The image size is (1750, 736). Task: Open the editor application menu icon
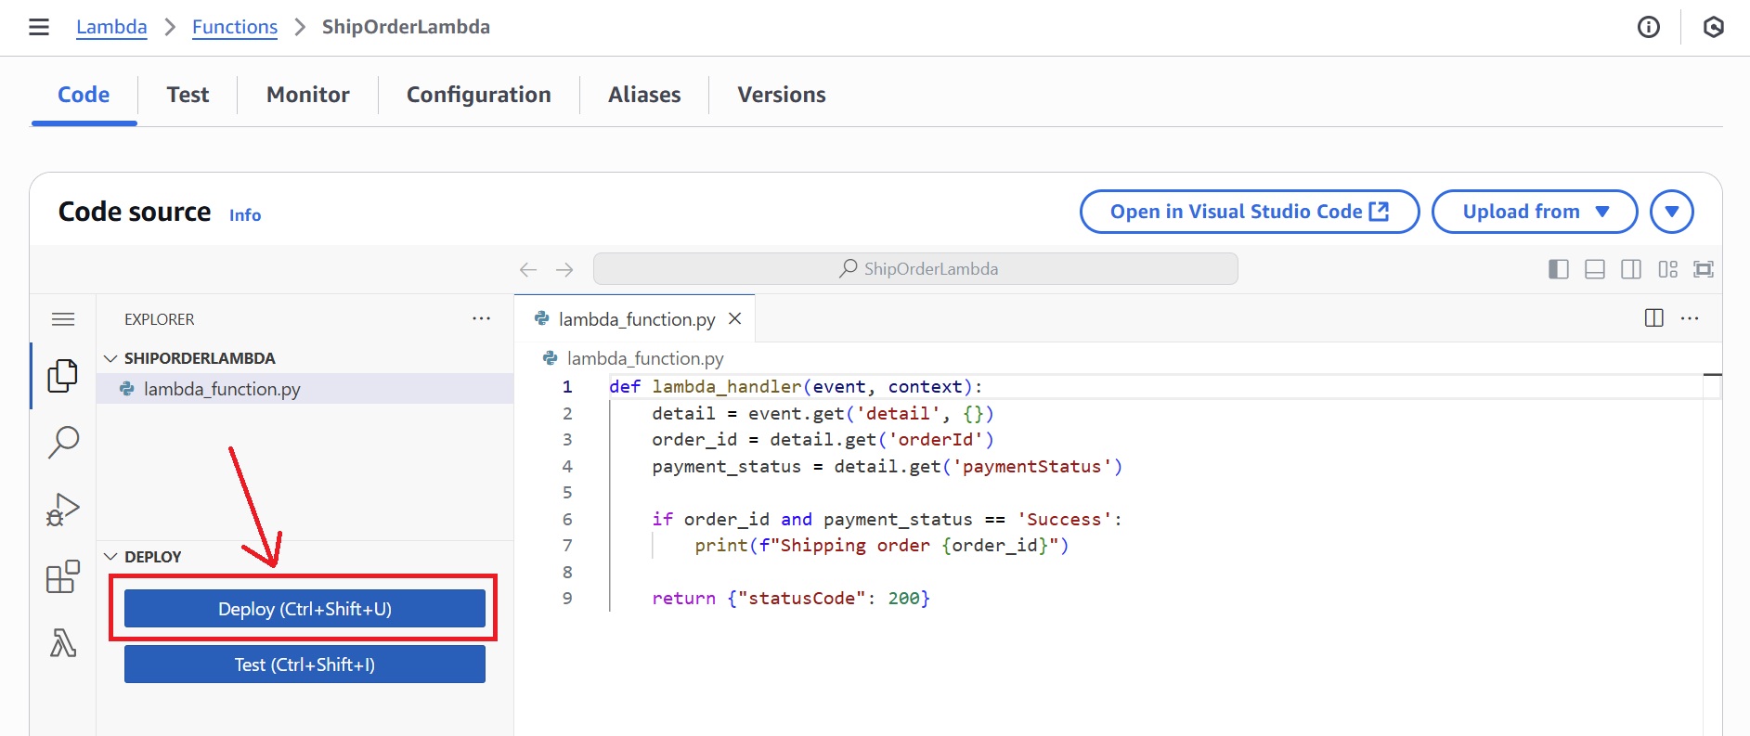click(x=63, y=319)
